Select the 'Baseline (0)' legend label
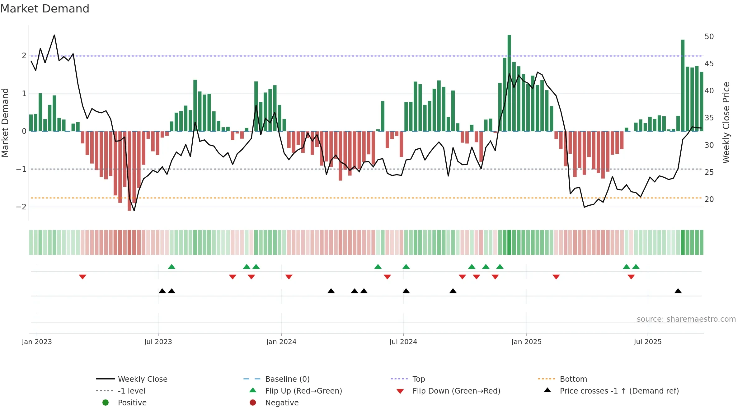Image resolution: width=747 pixels, height=420 pixels. tap(287, 379)
